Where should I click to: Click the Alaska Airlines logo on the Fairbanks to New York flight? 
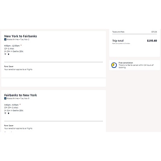click(5, 98)
